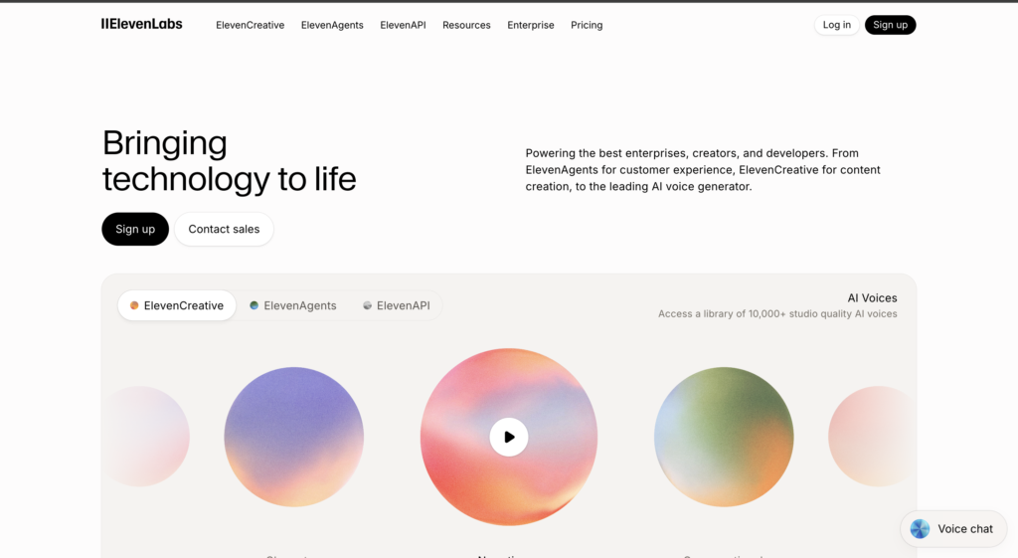Click the ElevenLabs logo in header
This screenshot has height=558, width=1018.
pos(142,24)
